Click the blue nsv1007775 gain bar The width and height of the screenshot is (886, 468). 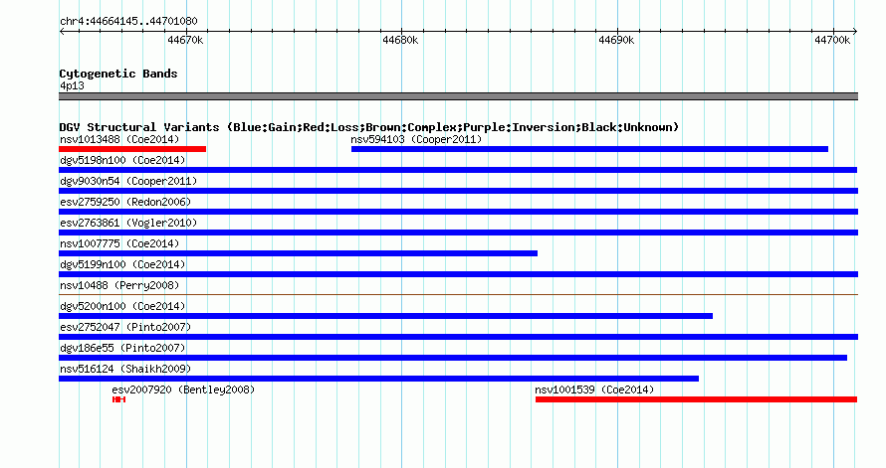tap(298, 253)
